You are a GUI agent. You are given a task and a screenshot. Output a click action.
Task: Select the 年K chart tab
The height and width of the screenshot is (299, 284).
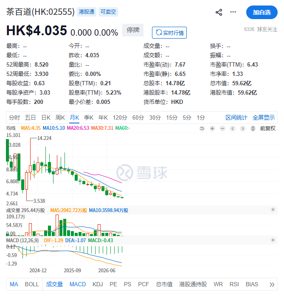coord(103,117)
